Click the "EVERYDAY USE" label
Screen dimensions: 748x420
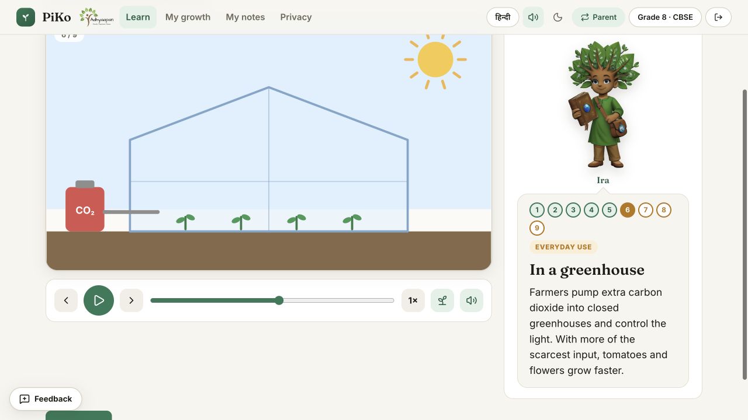click(563, 247)
